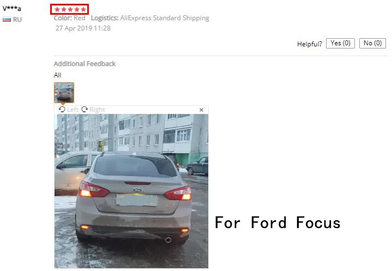
Task: Select the small car photo thumbnail
Action: (x=64, y=93)
